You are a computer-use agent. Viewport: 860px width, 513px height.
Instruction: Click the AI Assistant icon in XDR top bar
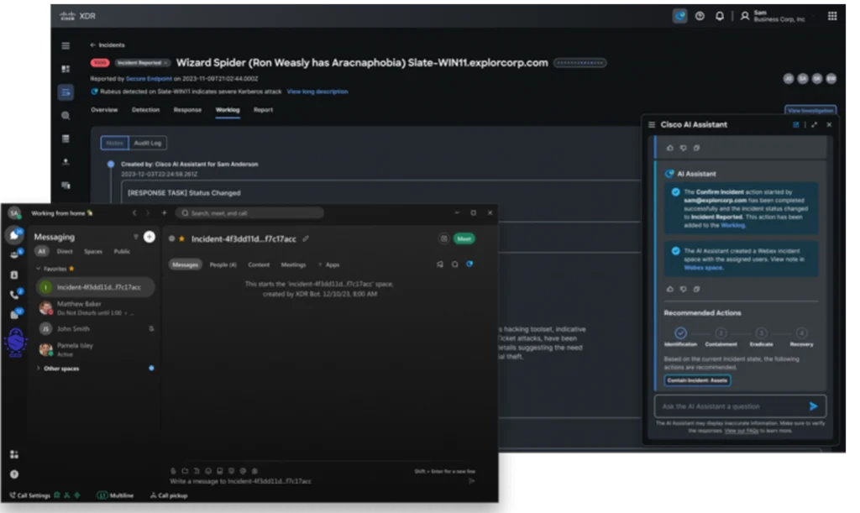click(679, 16)
